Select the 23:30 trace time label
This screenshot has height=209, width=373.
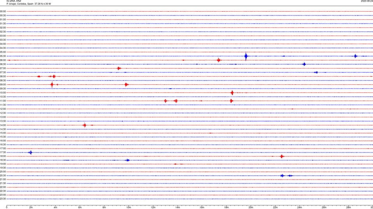click(3, 199)
